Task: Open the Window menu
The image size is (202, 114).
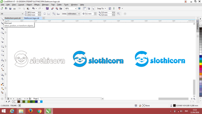Action: pos(74,5)
